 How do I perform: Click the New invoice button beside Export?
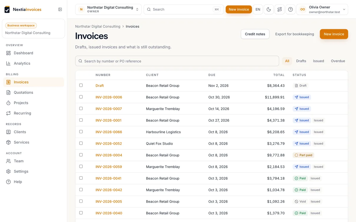[x=334, y=34]
